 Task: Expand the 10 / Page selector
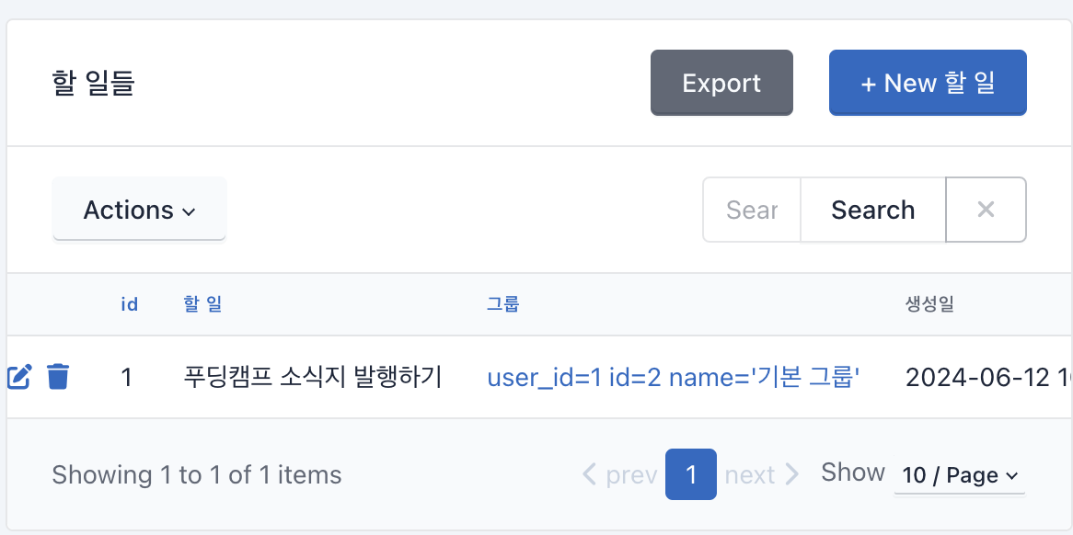pyautogui.click(x=960, y=475)
